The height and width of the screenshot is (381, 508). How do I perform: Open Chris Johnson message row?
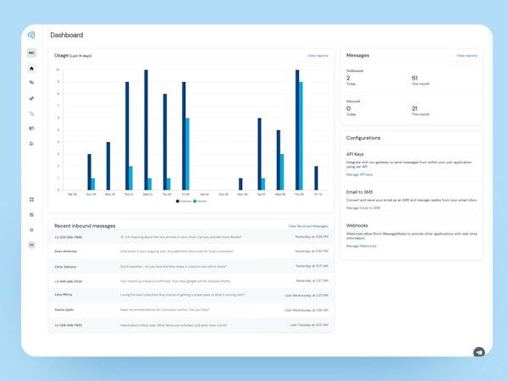point(191,267)
